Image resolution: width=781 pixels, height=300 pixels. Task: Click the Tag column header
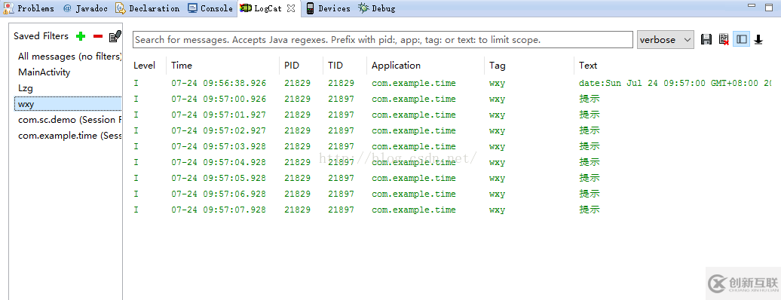pos(497,66)
